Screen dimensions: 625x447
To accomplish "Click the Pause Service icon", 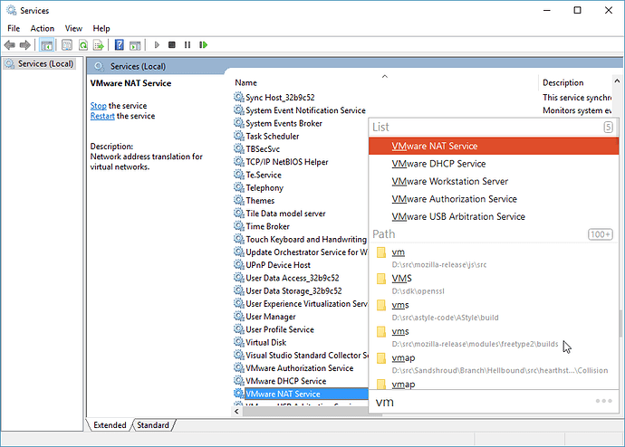I will coord(187,45).
